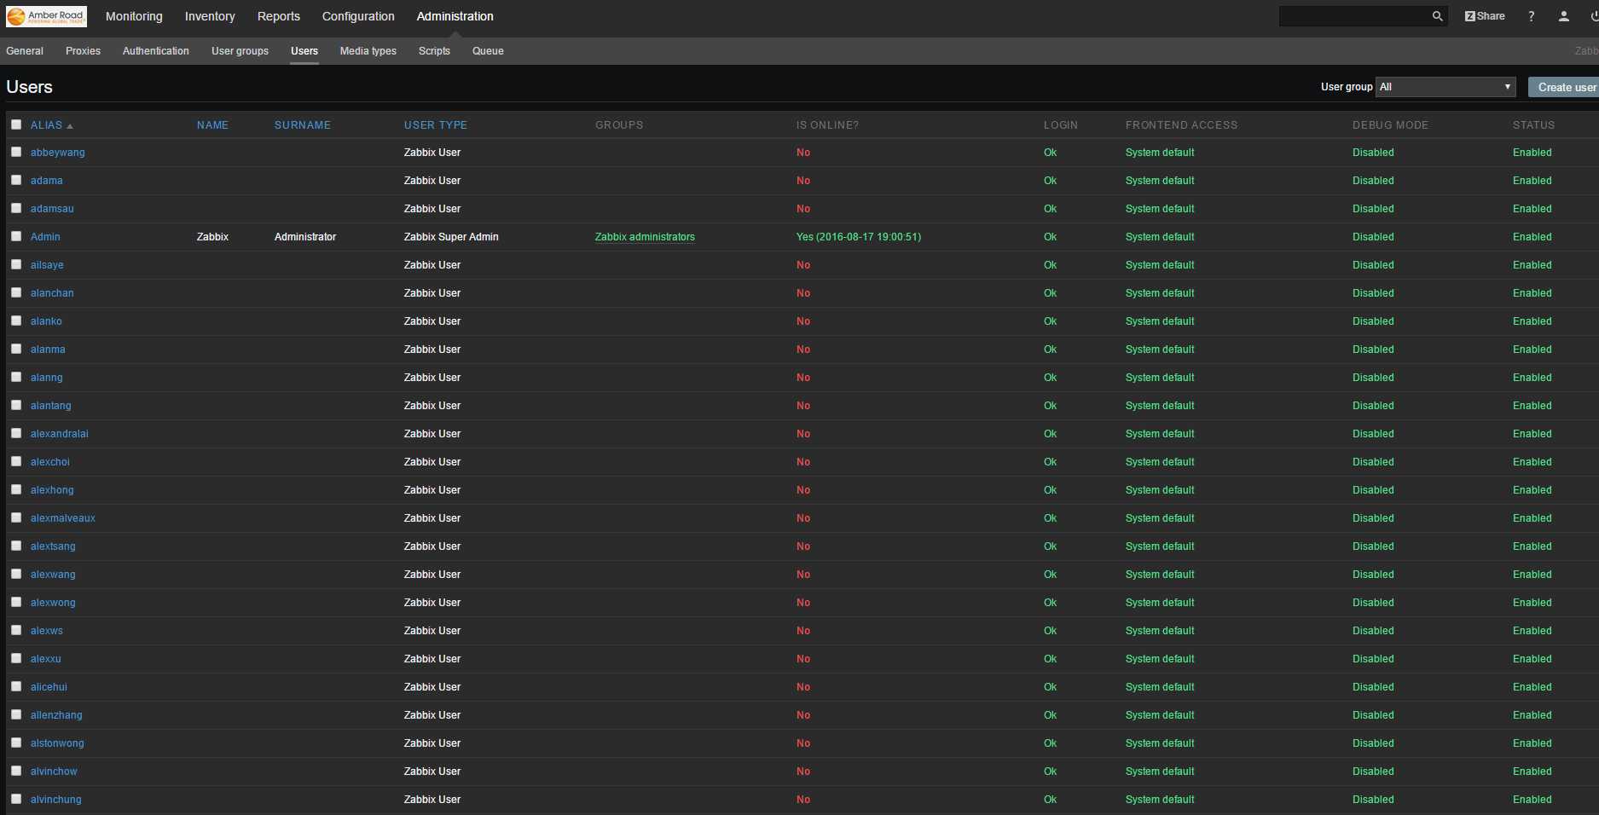Click the Create user button

pos(1564,87)
